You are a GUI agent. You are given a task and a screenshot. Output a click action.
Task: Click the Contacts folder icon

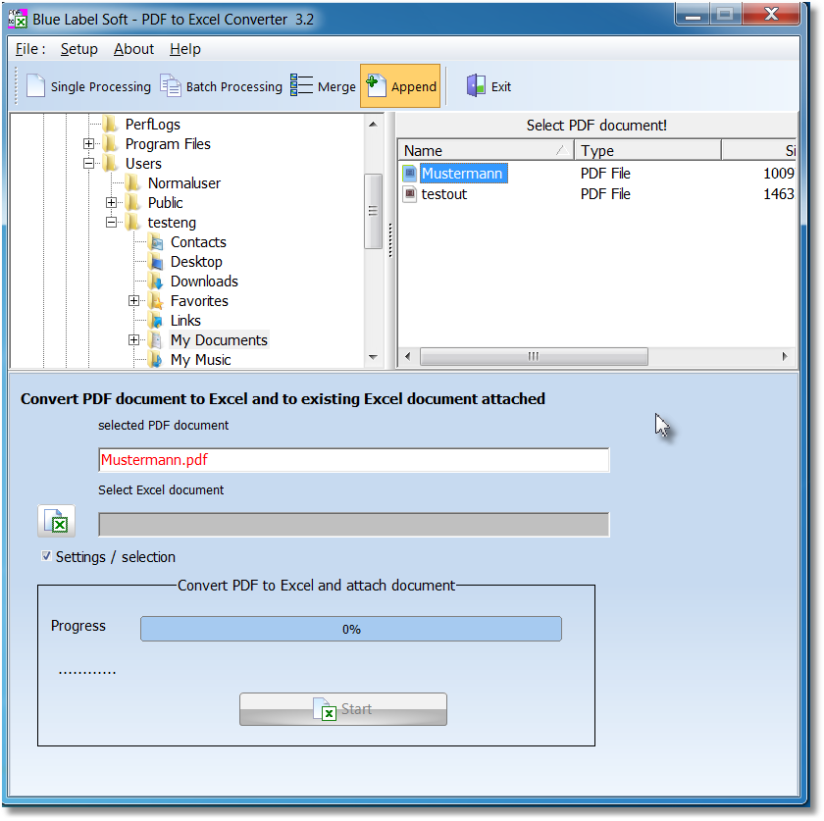pos(156,241)
